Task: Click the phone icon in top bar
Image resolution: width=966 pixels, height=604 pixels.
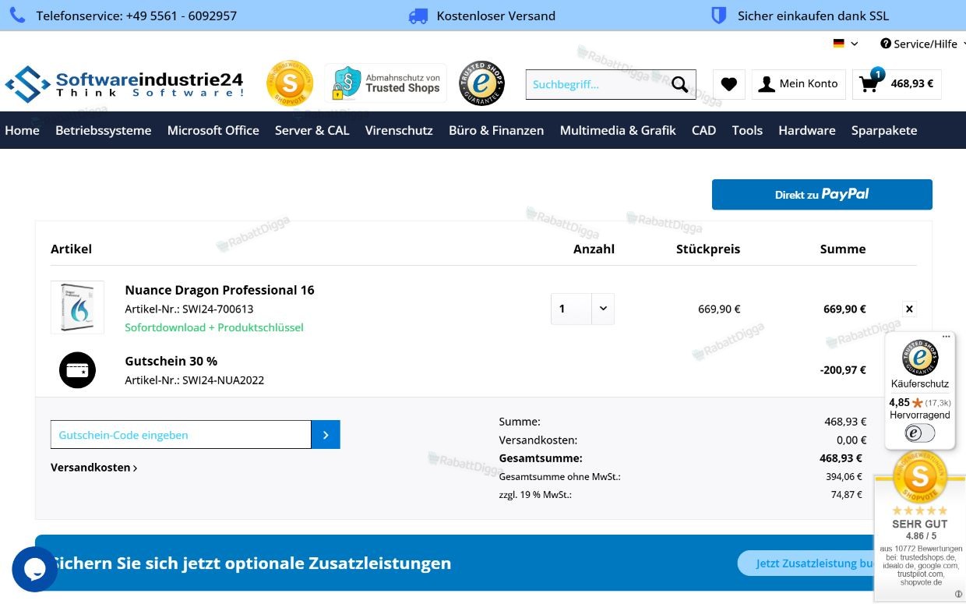Action: tap(17, 16)
